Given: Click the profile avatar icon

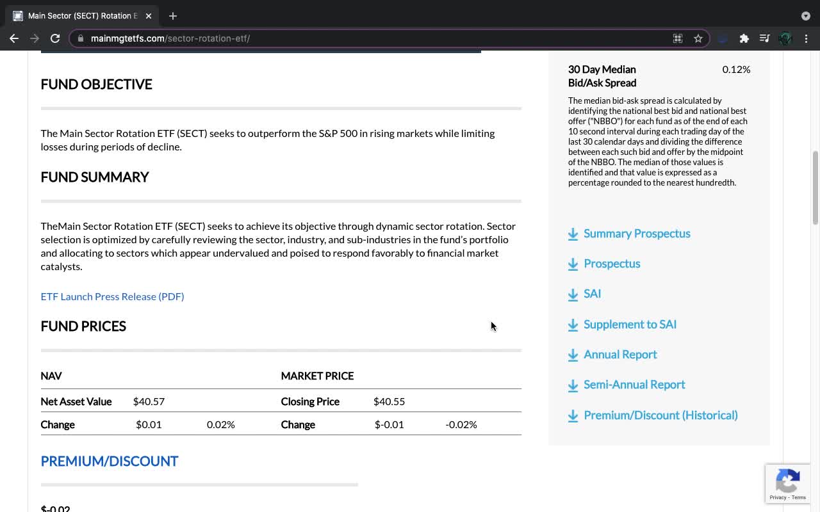Looking at the screenshot, I should pyautogui.click(x=785, y=38).
